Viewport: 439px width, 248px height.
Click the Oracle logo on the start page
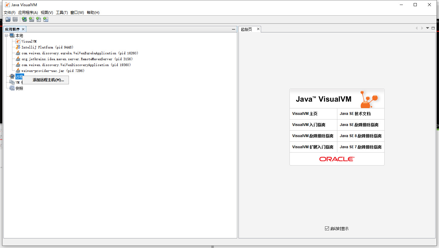coord(337,159)
